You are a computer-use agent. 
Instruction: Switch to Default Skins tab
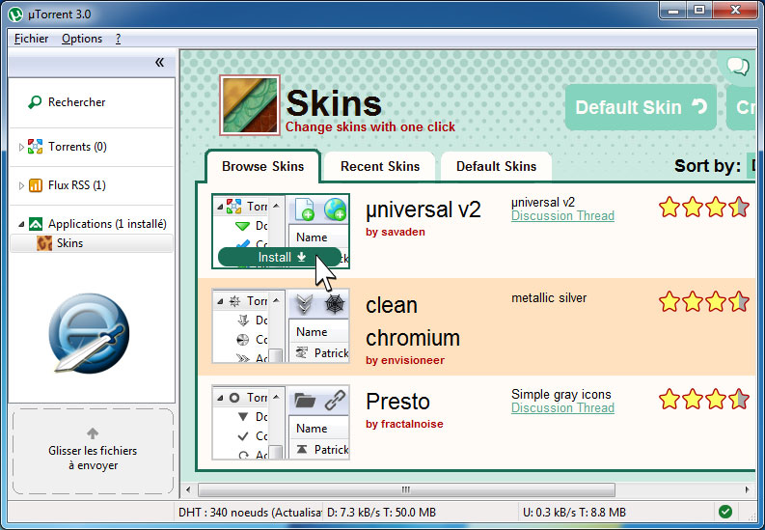496,166
